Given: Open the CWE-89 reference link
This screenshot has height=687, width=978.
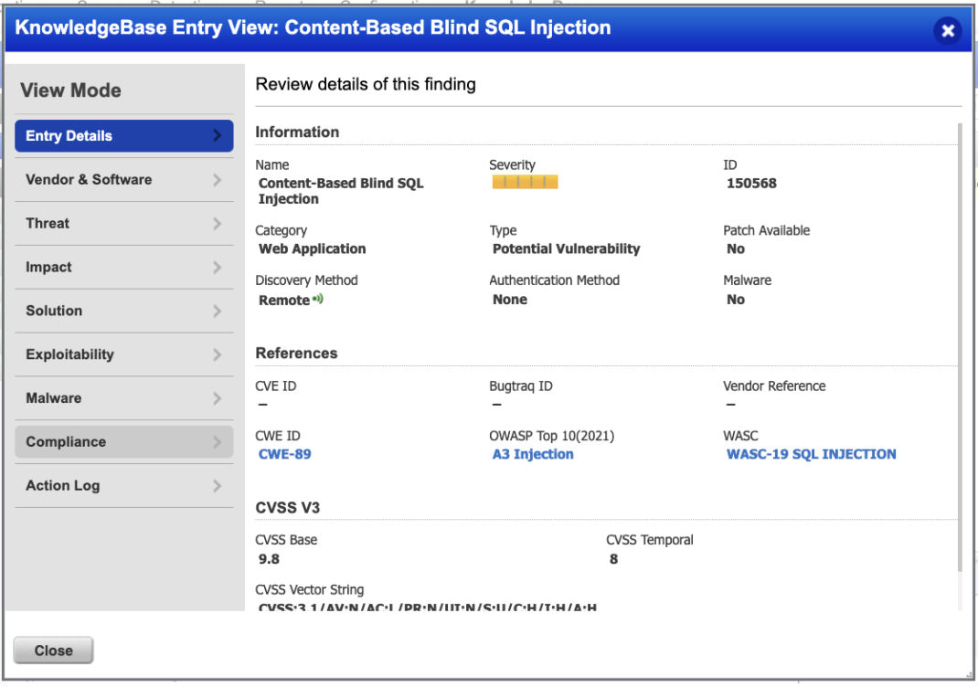Looking at the screenshot, I should click(x=284, y=454).
